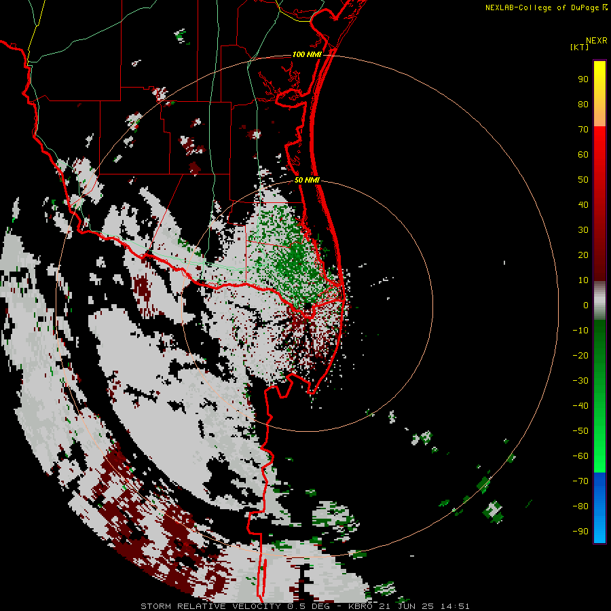Click the 60 value on velocity scale

(x=583, y=155)
